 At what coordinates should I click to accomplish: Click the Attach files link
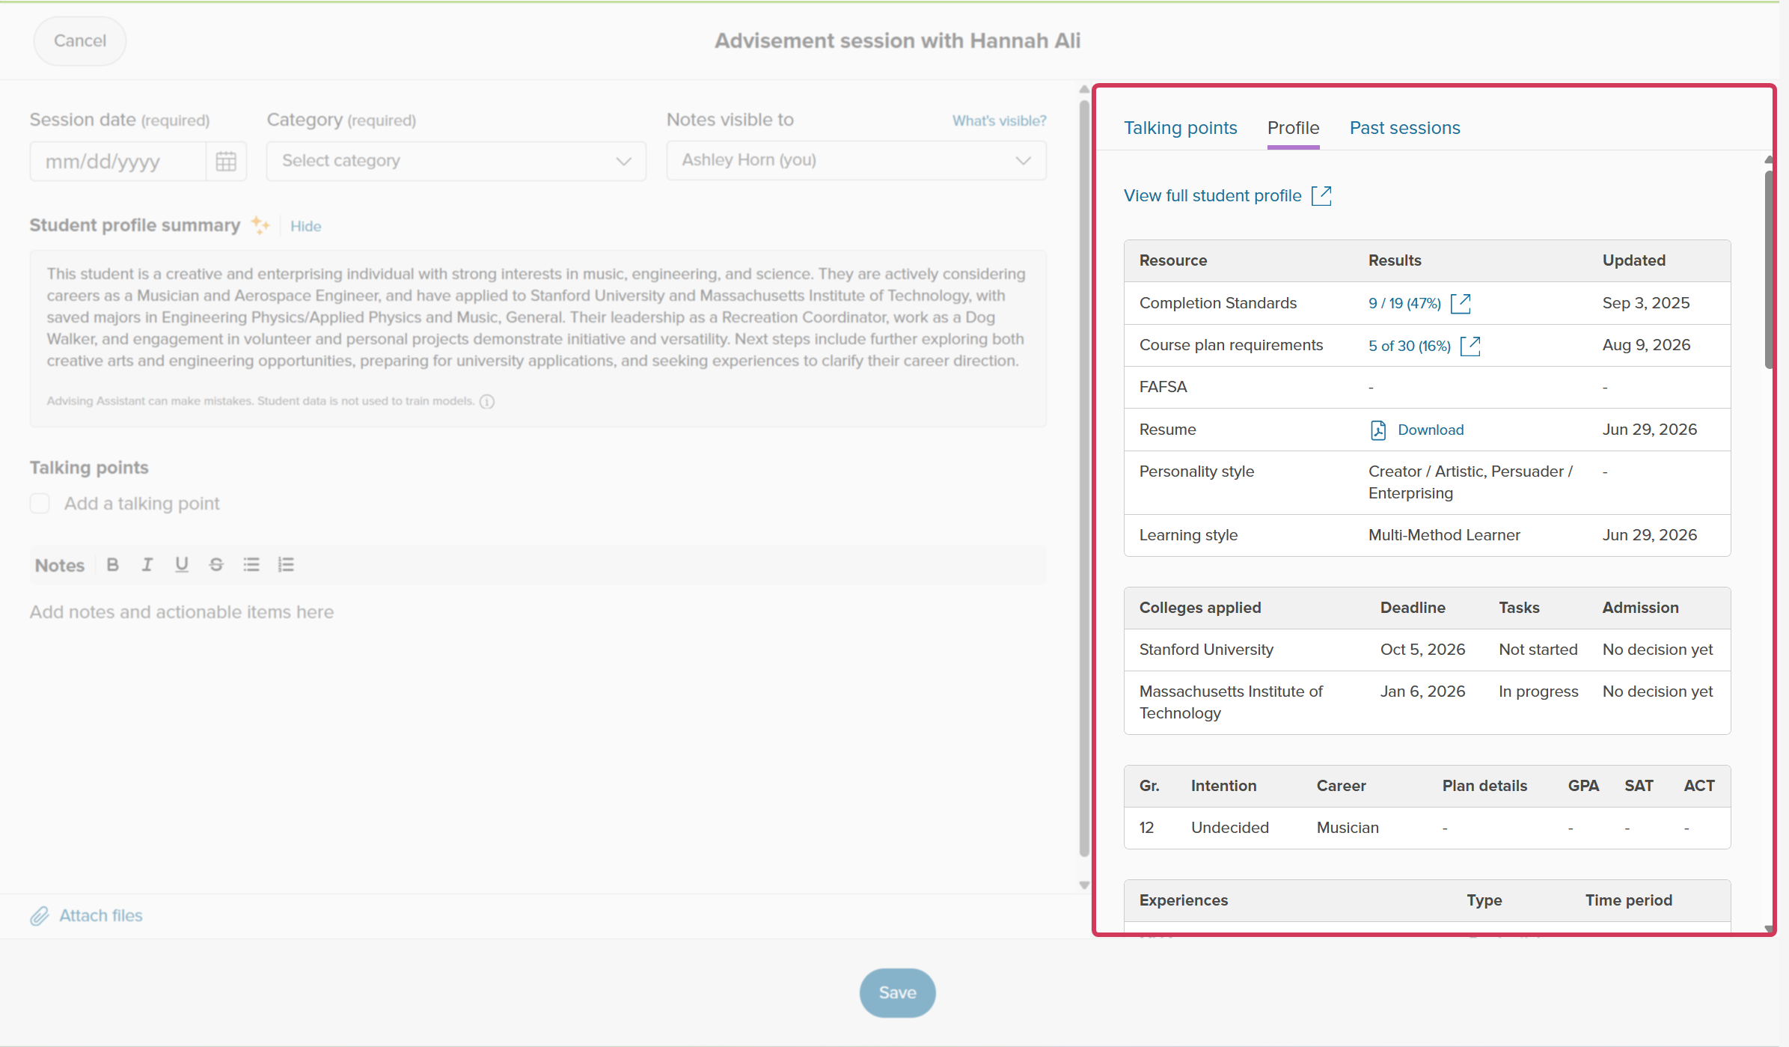click(101, 916)
